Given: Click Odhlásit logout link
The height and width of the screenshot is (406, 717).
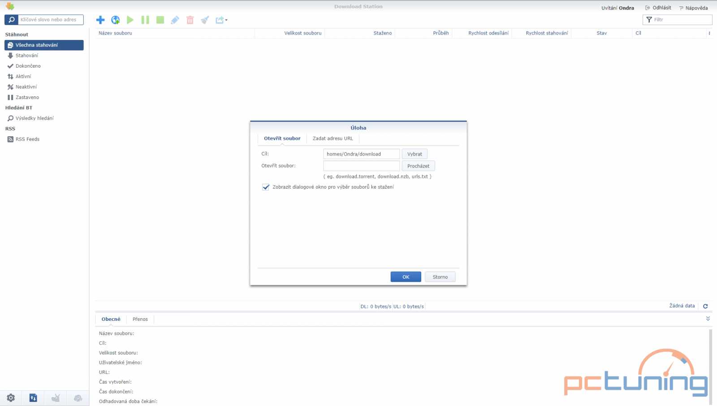Looking at the screenshot, I should tap(658, 8).
